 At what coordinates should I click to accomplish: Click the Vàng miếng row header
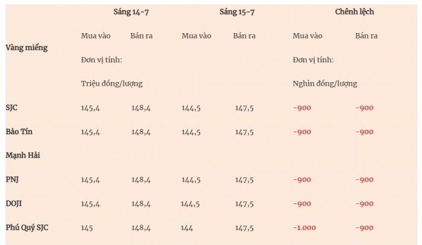click(27, 48)
